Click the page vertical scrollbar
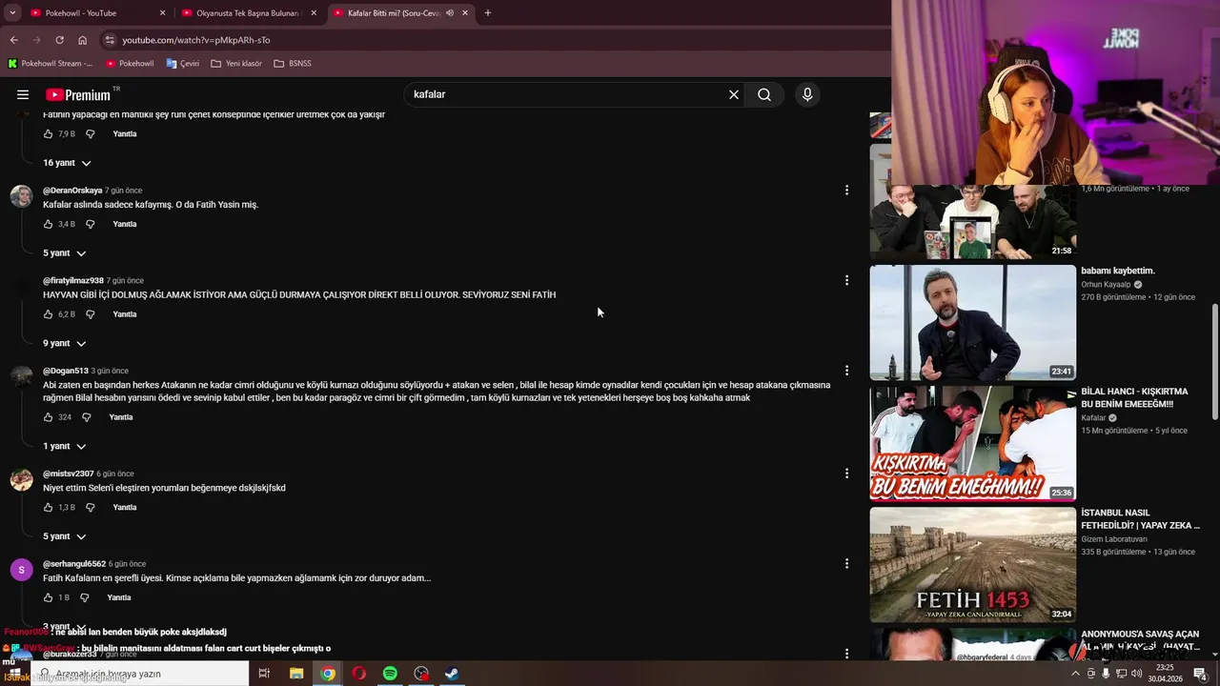Image resolution: width=1220 pixels, height=686 pixels. pos(1214,362)
